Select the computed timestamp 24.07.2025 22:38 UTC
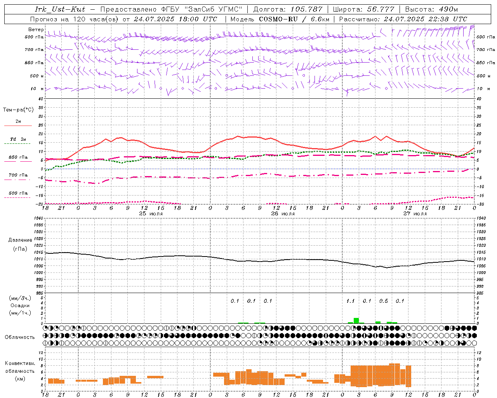This screenshot has height=398, width=497. pos(426,19)
